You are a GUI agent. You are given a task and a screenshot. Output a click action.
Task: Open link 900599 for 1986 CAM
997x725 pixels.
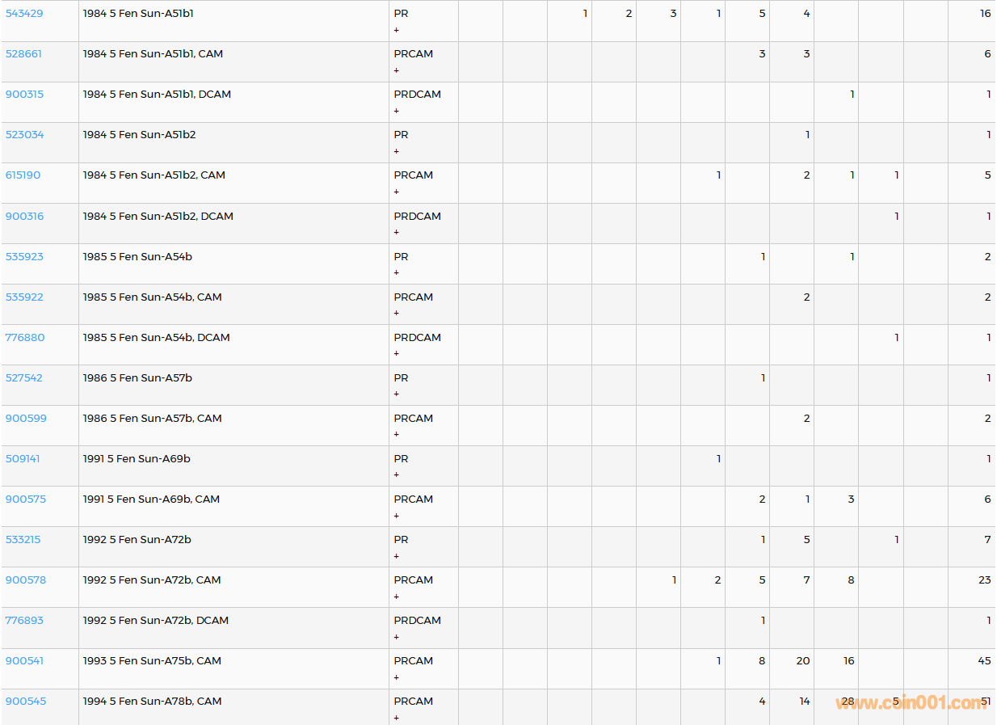click(x=26, y=419)
